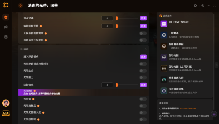Click the 防御倍率 slider handle

pos(117,85)
